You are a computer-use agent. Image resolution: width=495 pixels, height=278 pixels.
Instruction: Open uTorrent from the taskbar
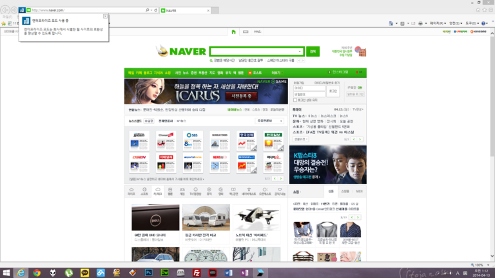tap(68, 273)
